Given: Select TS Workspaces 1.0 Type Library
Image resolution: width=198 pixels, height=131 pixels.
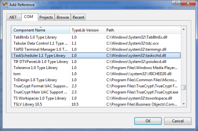Looking at the screenshot, I should (x=96, y=98).
